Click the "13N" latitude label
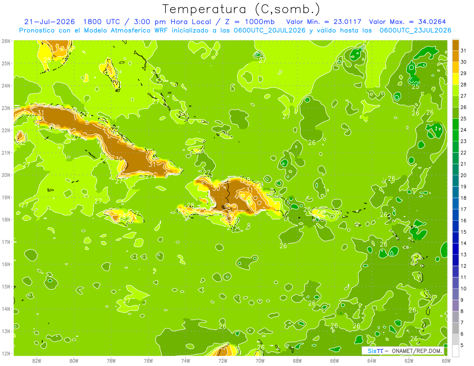 tap(6, 331)
